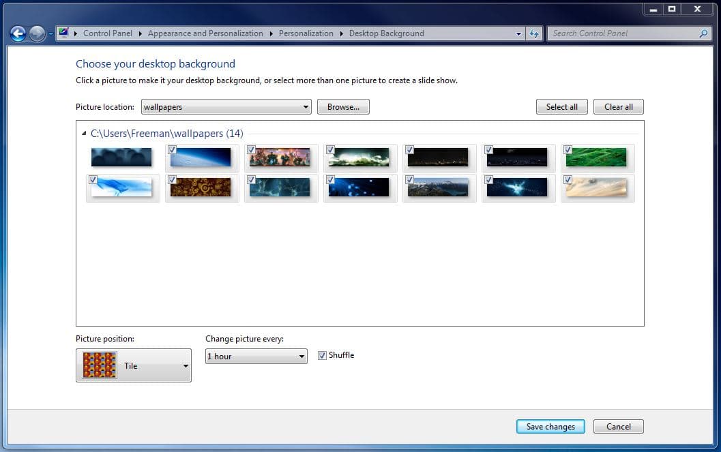Click the search magnifier icon
Screen dimensions: 721x452
coord(703,33)
